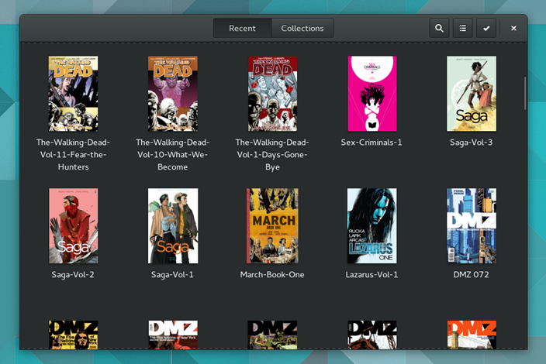Open the Saga Vol 1 cover

click(173, 226)
